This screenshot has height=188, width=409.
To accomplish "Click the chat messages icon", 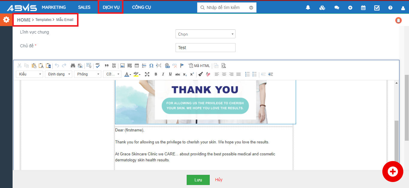I will click(336, 8).
